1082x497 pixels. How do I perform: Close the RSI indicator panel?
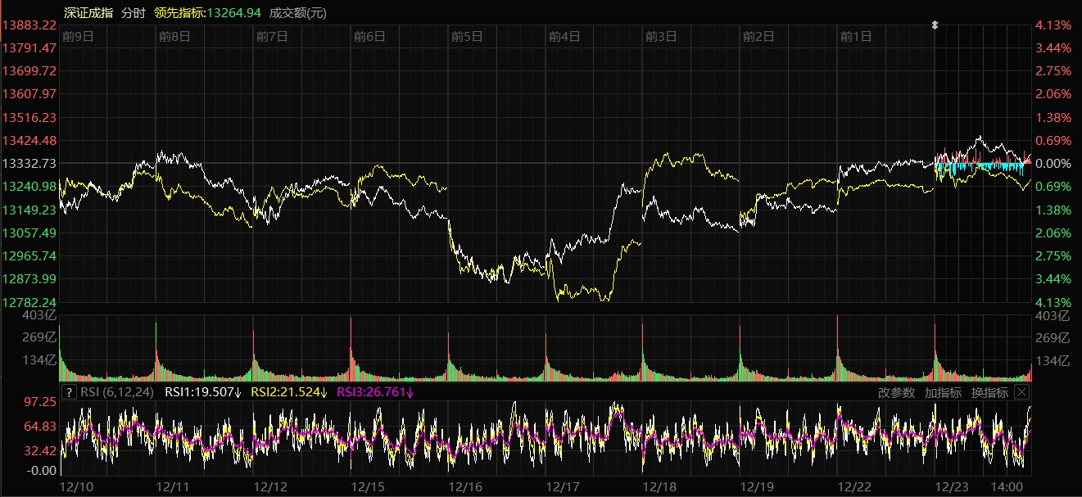point(1021,392)
